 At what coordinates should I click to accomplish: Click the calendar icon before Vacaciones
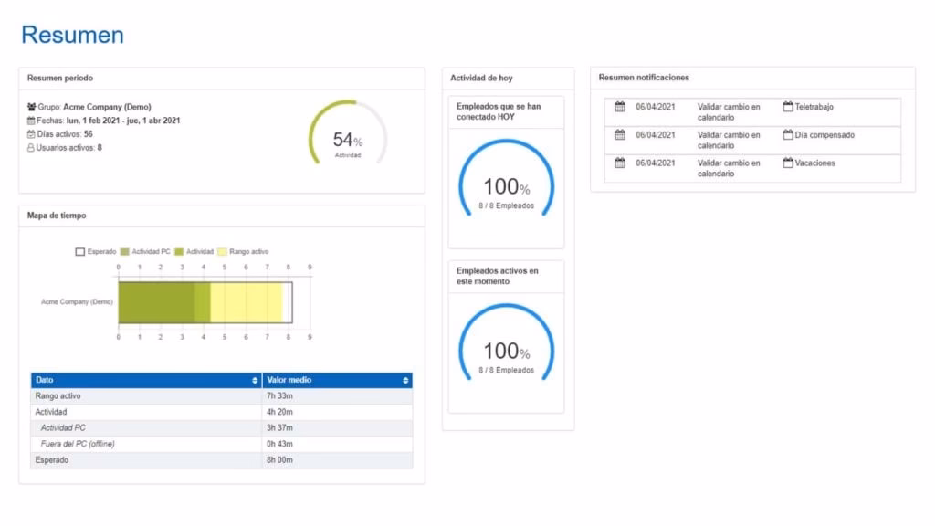pyautogui.click(x=788, y=163)
